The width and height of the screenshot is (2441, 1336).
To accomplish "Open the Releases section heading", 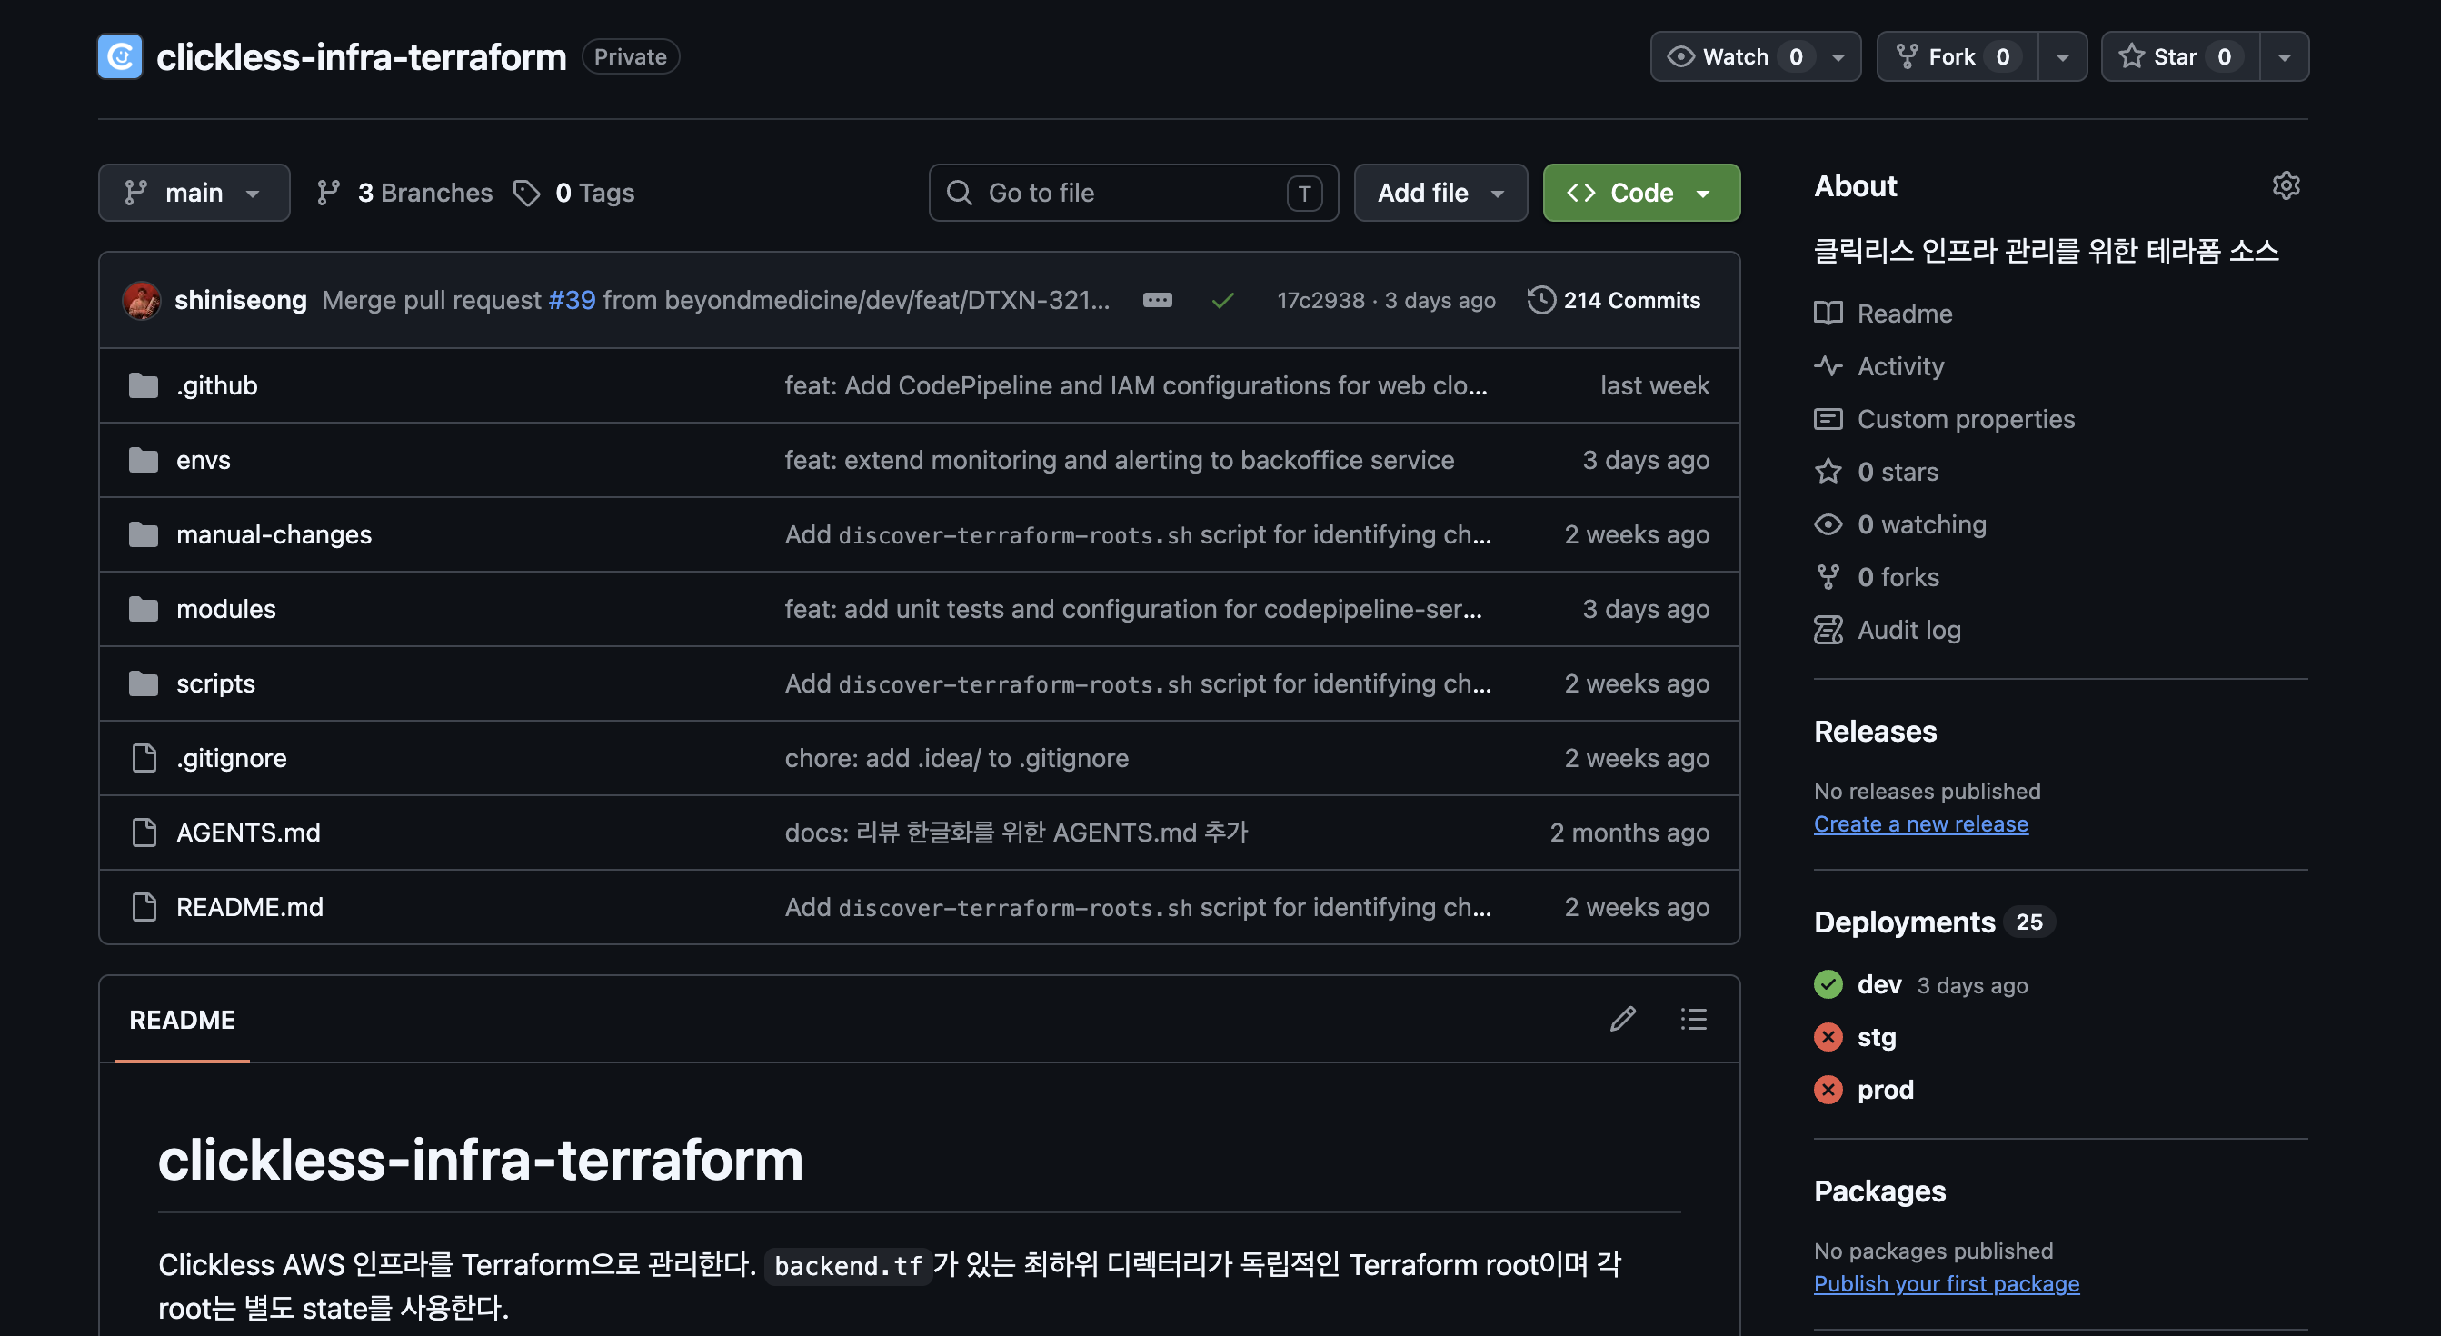I will coord(1876,732).
